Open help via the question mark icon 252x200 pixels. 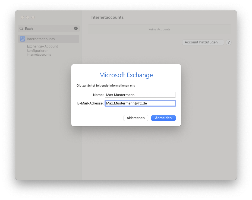pos(228,42)
